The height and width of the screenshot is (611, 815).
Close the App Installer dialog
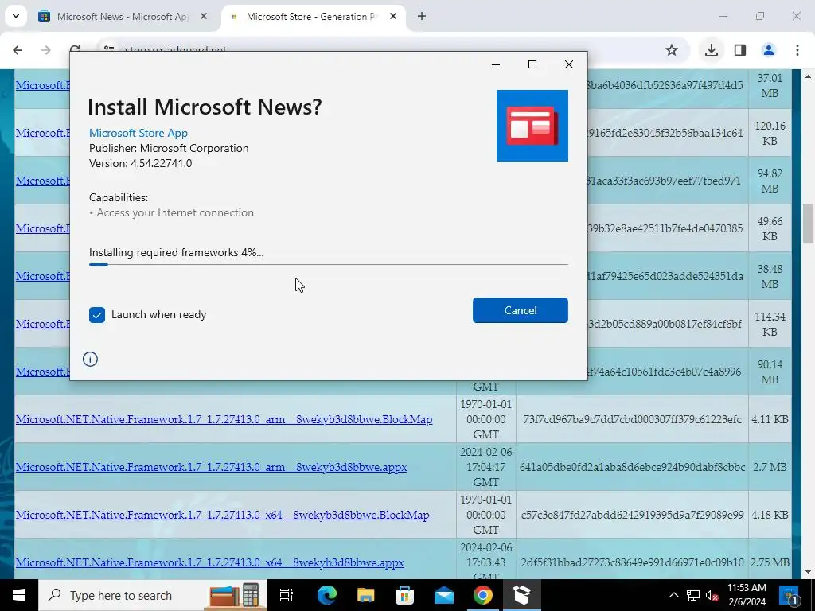click(x=569, y=64)
